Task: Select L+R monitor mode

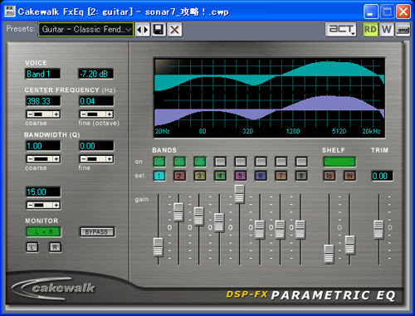Action: tap(43, 232)
